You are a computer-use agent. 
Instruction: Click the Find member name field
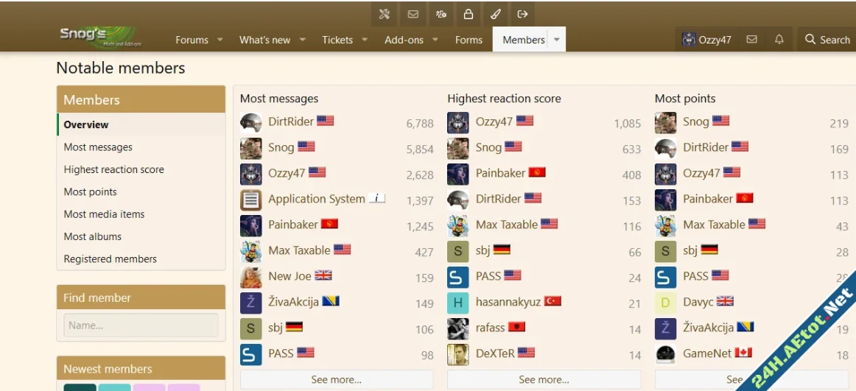(x=141, y=325)
